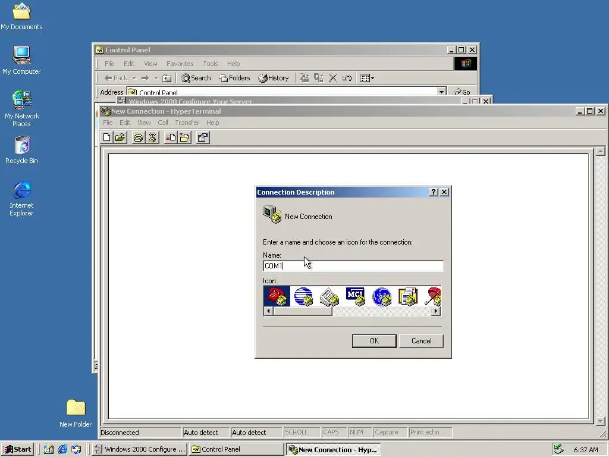Click the Receive icon in HyperTerminal toolbar

[184, 137]
